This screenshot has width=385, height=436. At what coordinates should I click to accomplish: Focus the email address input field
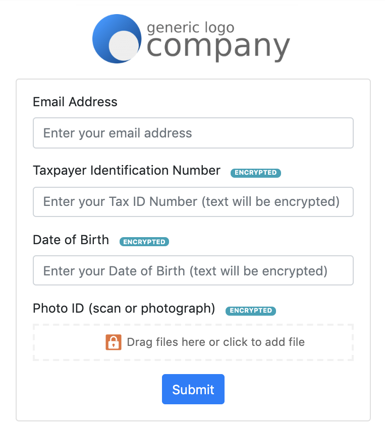coord(193,133)
